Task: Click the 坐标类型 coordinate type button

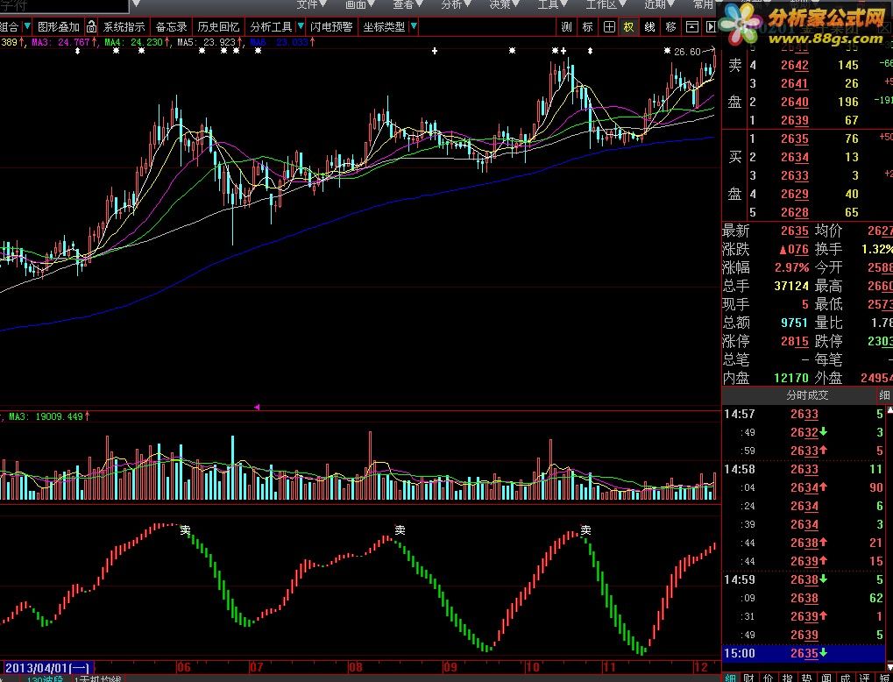Action: click(385, 27)
